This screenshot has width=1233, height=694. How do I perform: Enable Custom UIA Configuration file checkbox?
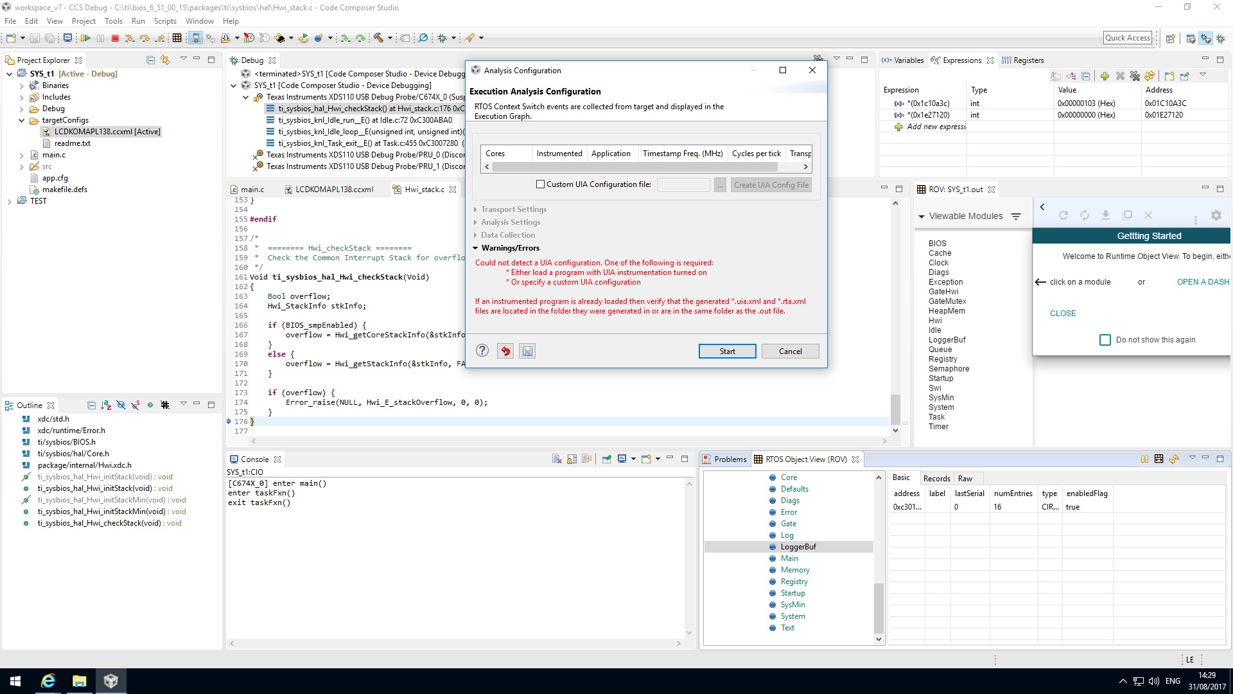[x=540, y=184]
